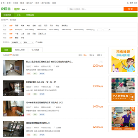This screenshot has width=138, height=138.
Task: Go to 首页 in top navigation
Action: click(x=3, y=3)
